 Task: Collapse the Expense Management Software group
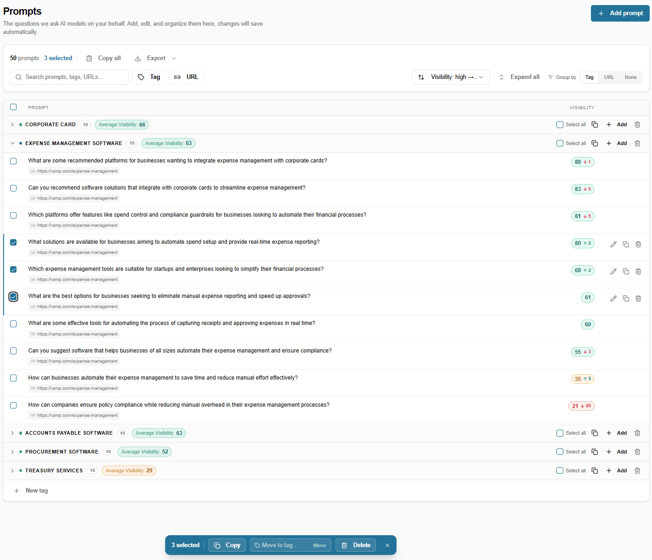click(x=12, y=143)
